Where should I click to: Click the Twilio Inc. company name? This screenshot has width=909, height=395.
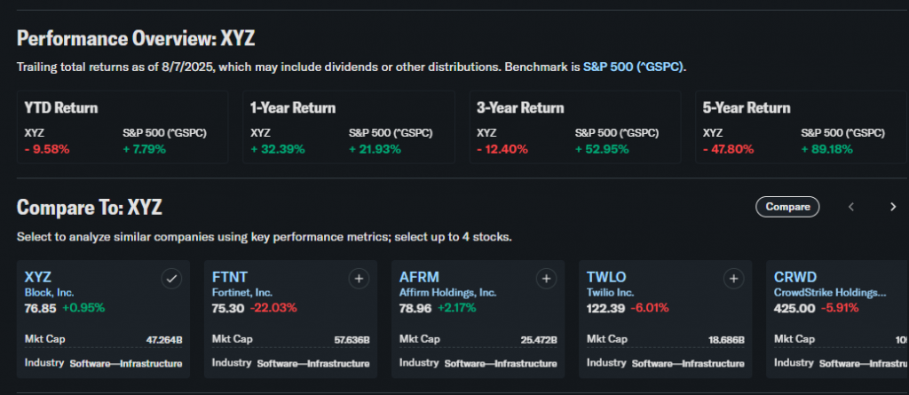click(x=611, y=293)
